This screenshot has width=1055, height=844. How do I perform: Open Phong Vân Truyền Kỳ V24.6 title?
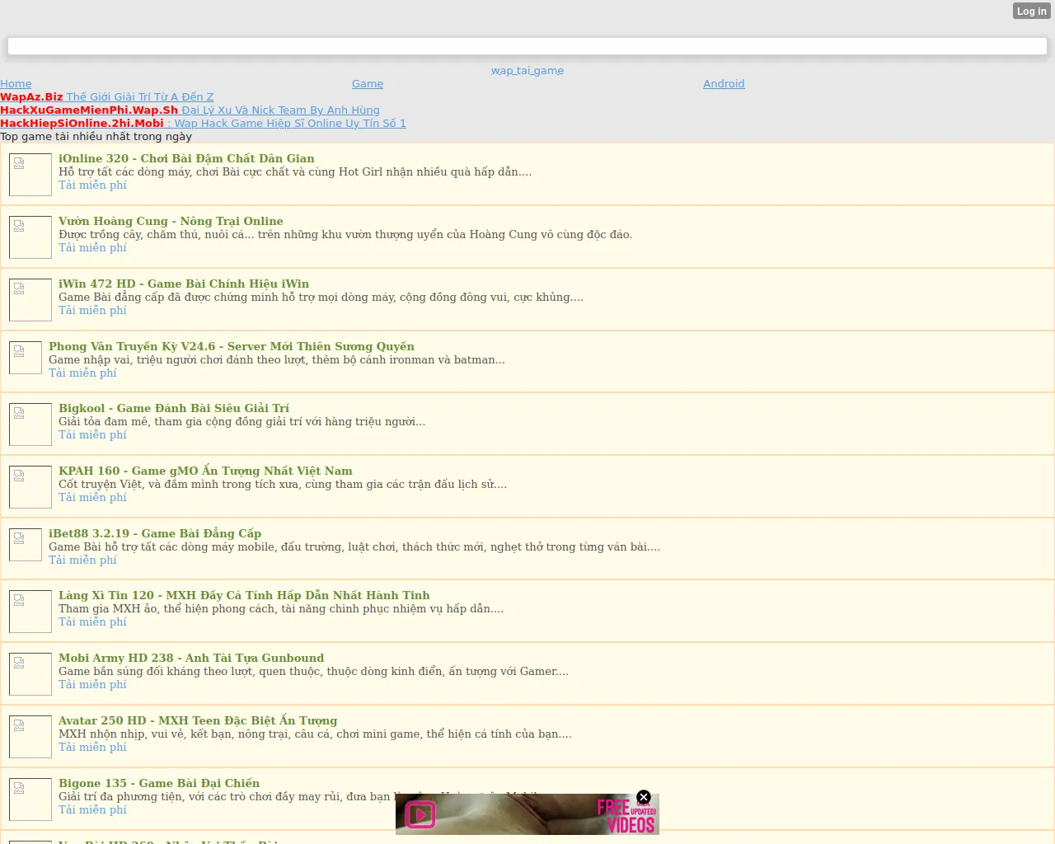click(231, 346)
